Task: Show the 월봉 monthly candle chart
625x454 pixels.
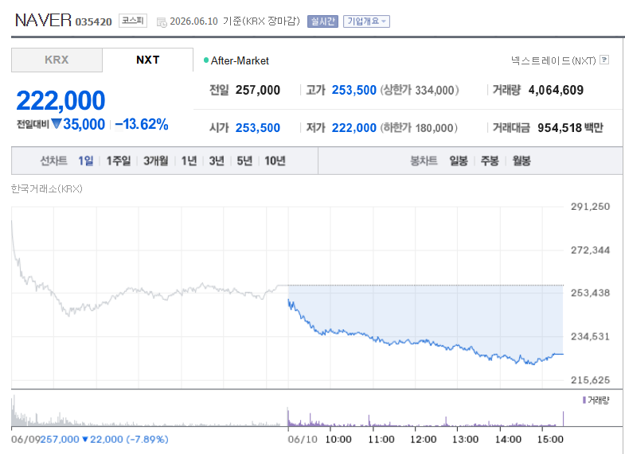Action: point(521,161)
